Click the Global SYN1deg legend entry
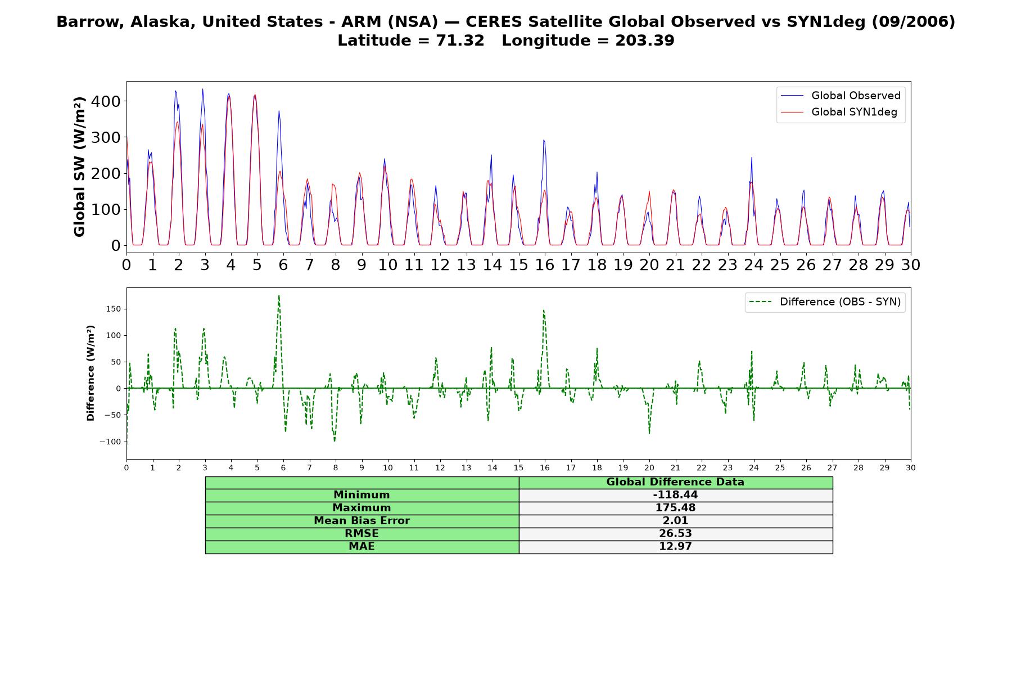This screenshot has height=675, width=1012. 839,112
